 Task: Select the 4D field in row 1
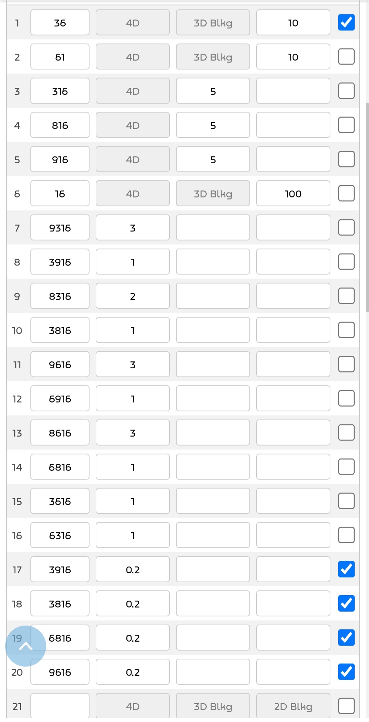pos(133,23)
